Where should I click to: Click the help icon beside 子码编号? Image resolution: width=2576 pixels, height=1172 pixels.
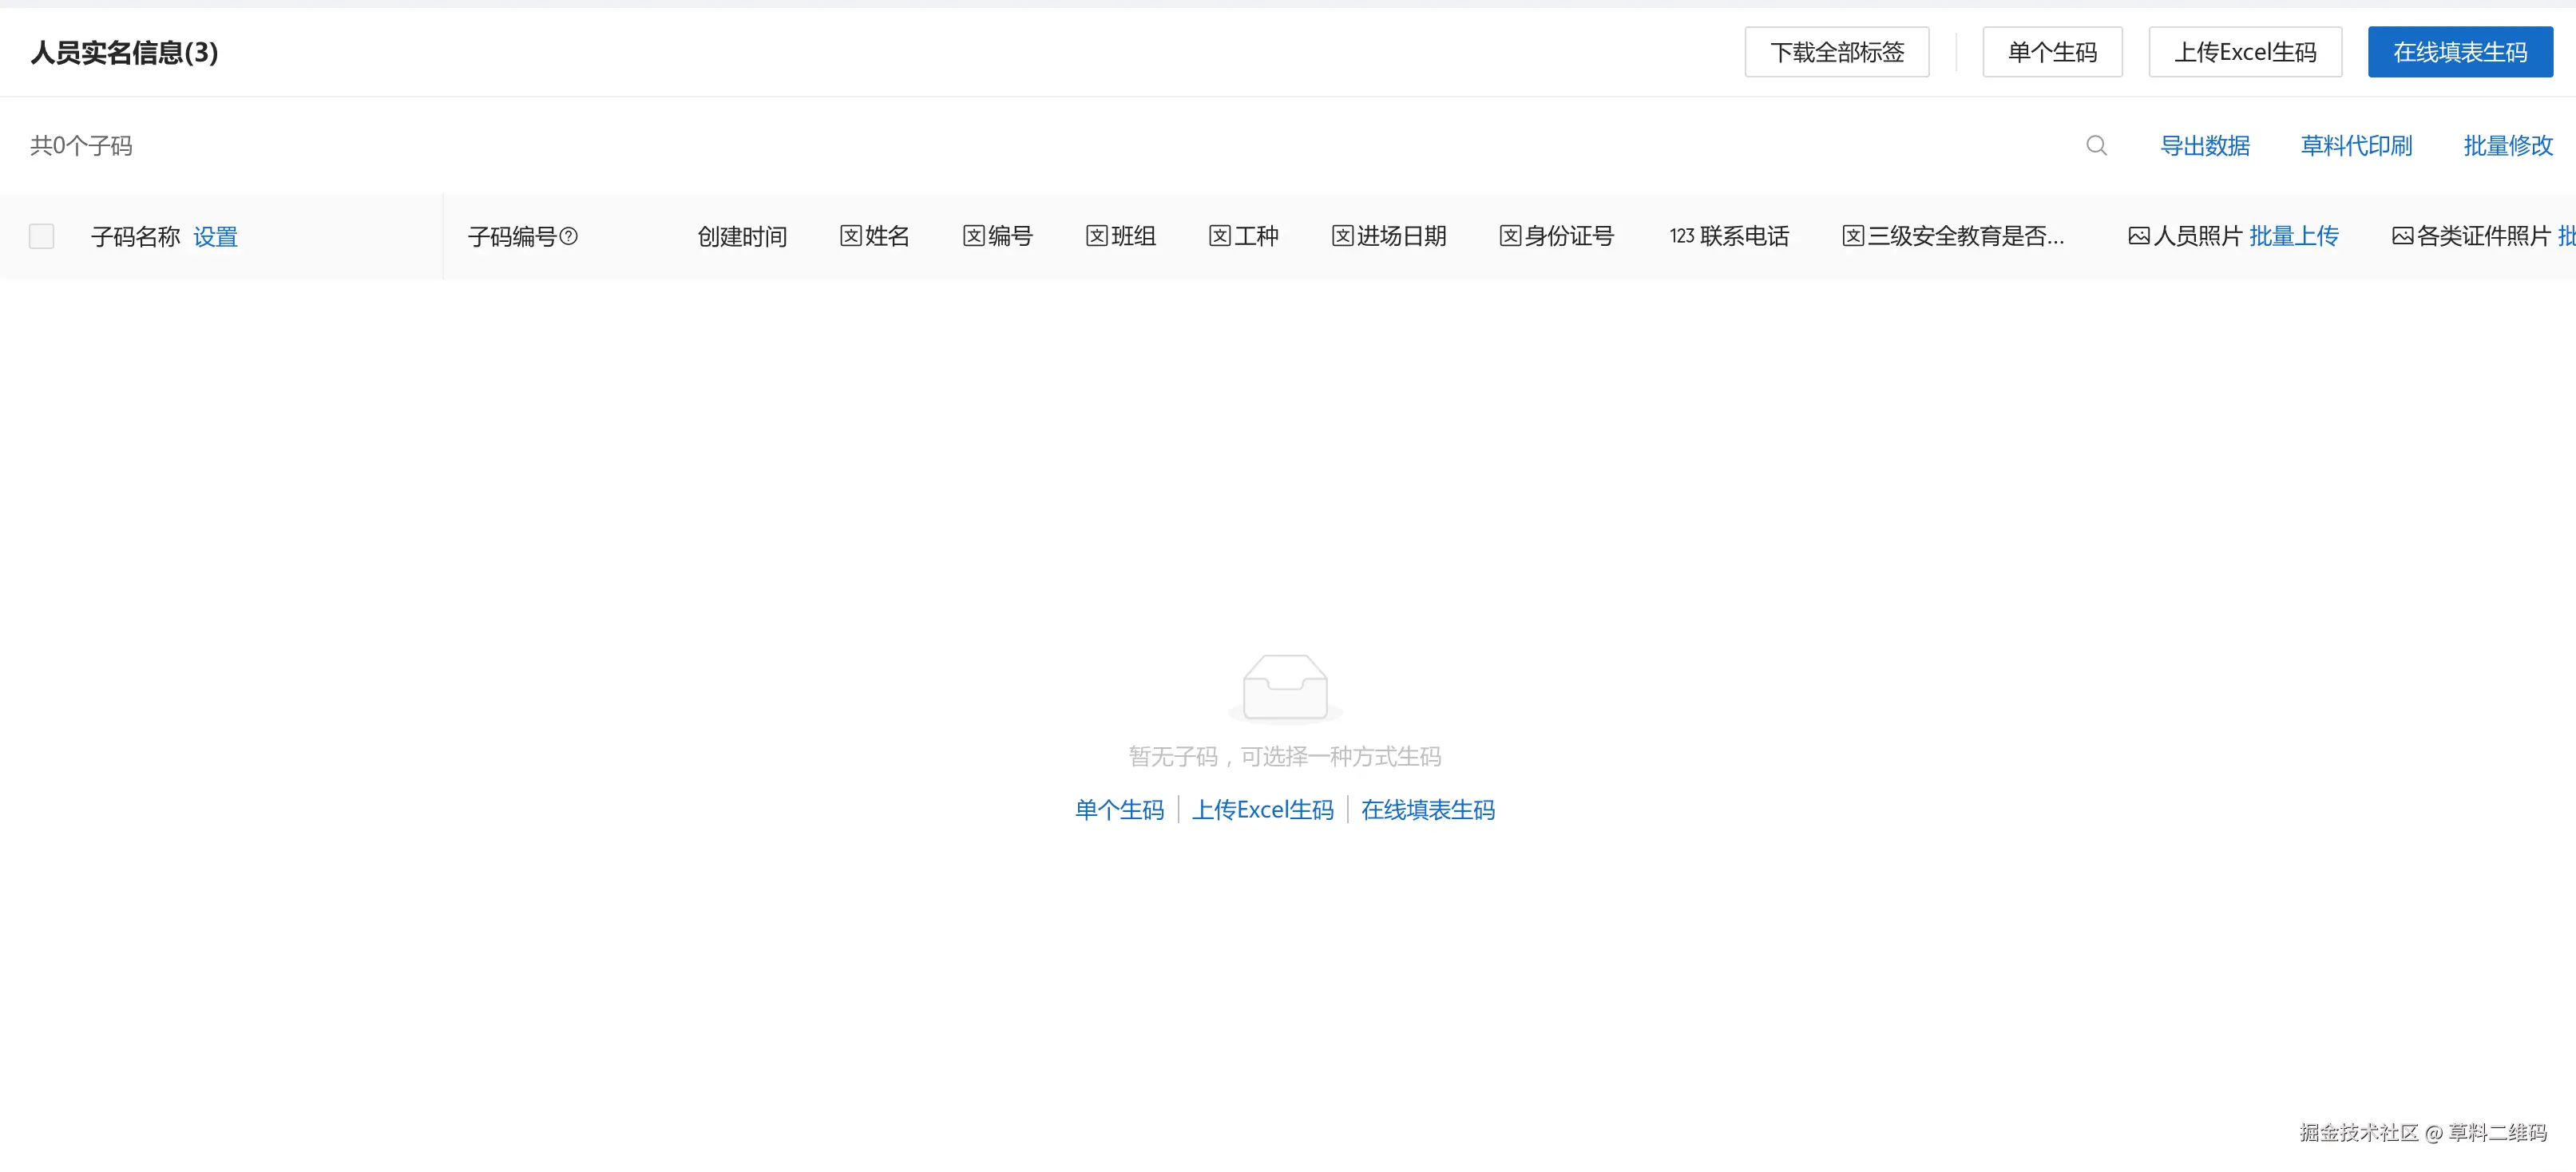coord(569,236)
